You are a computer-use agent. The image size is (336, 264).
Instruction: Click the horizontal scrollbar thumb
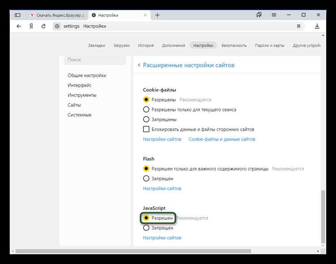pos(134,251)
